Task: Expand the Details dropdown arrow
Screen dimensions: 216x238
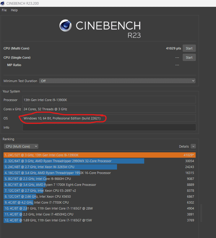Action: tap(193, 146)
